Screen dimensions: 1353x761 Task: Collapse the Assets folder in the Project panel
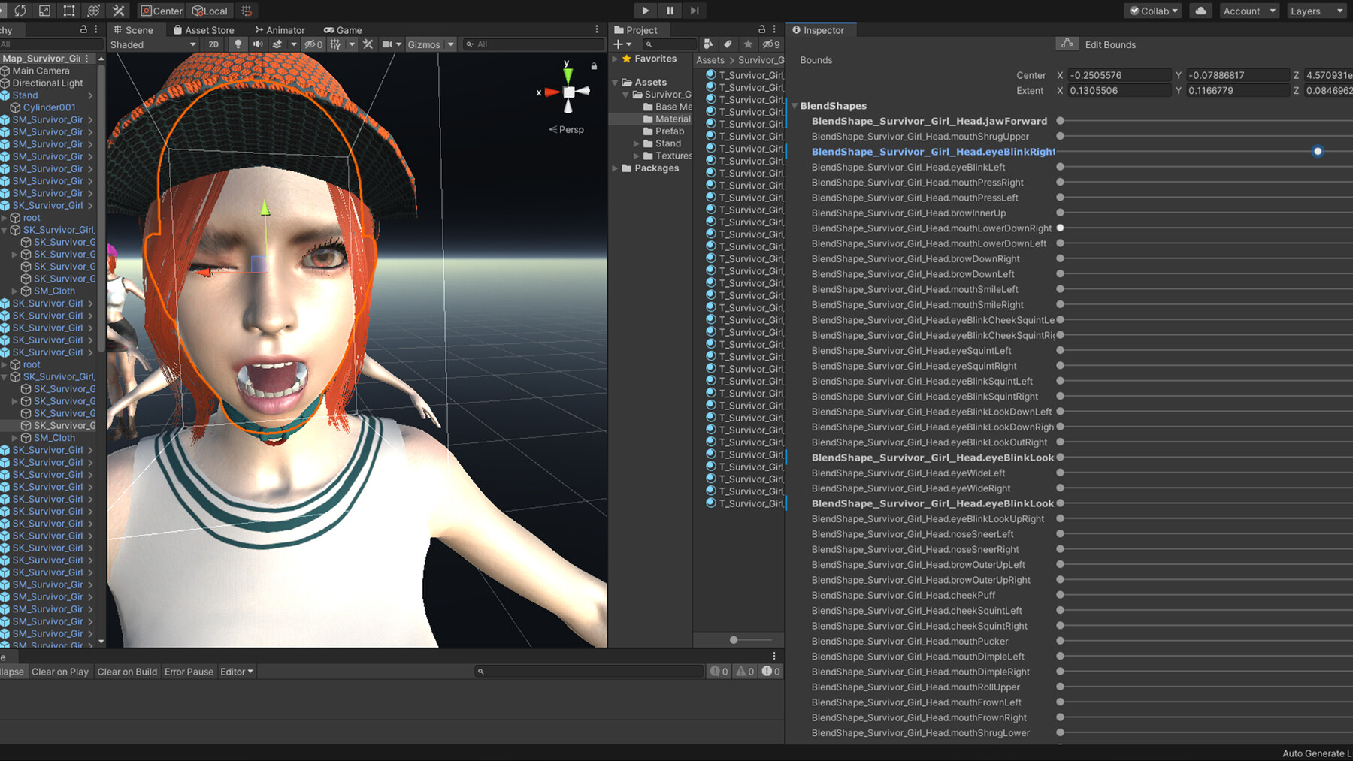(615, 82)
